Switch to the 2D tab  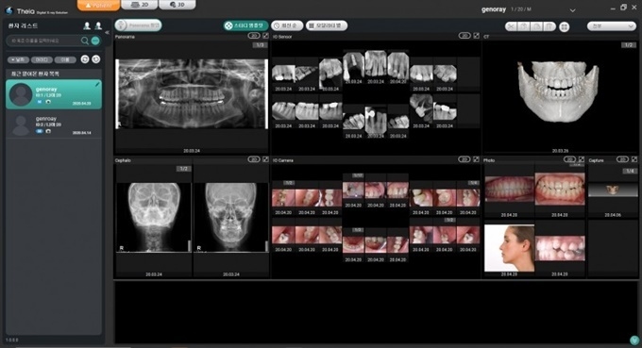point(140,5)
